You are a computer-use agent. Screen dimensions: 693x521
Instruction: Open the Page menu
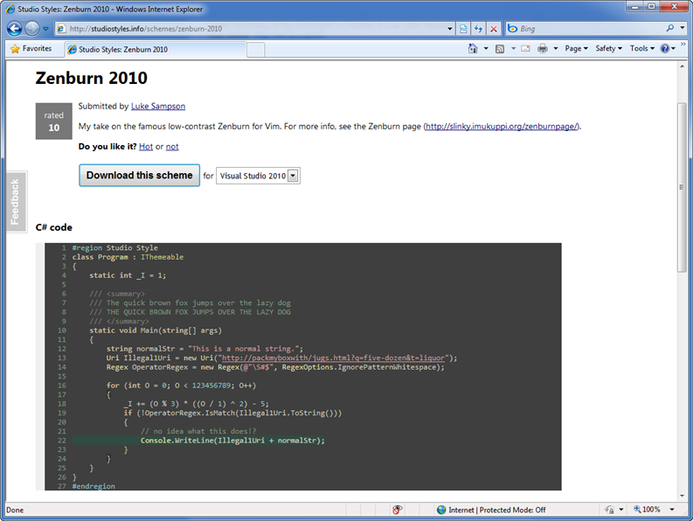pyautogui.click(x=576, y=49)
